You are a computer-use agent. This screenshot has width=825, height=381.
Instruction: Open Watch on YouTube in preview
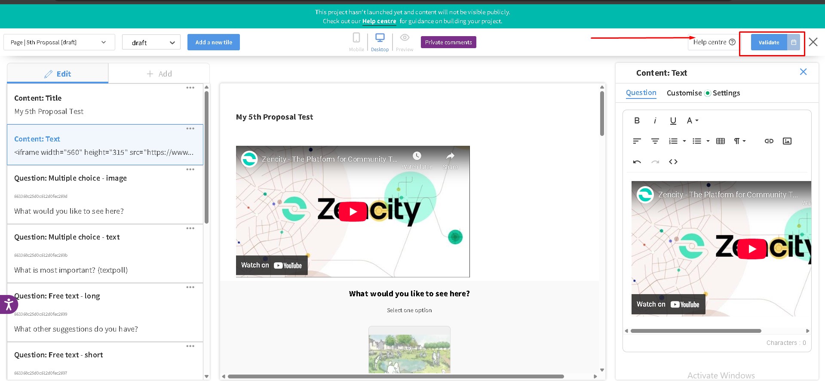pos(272,265)
